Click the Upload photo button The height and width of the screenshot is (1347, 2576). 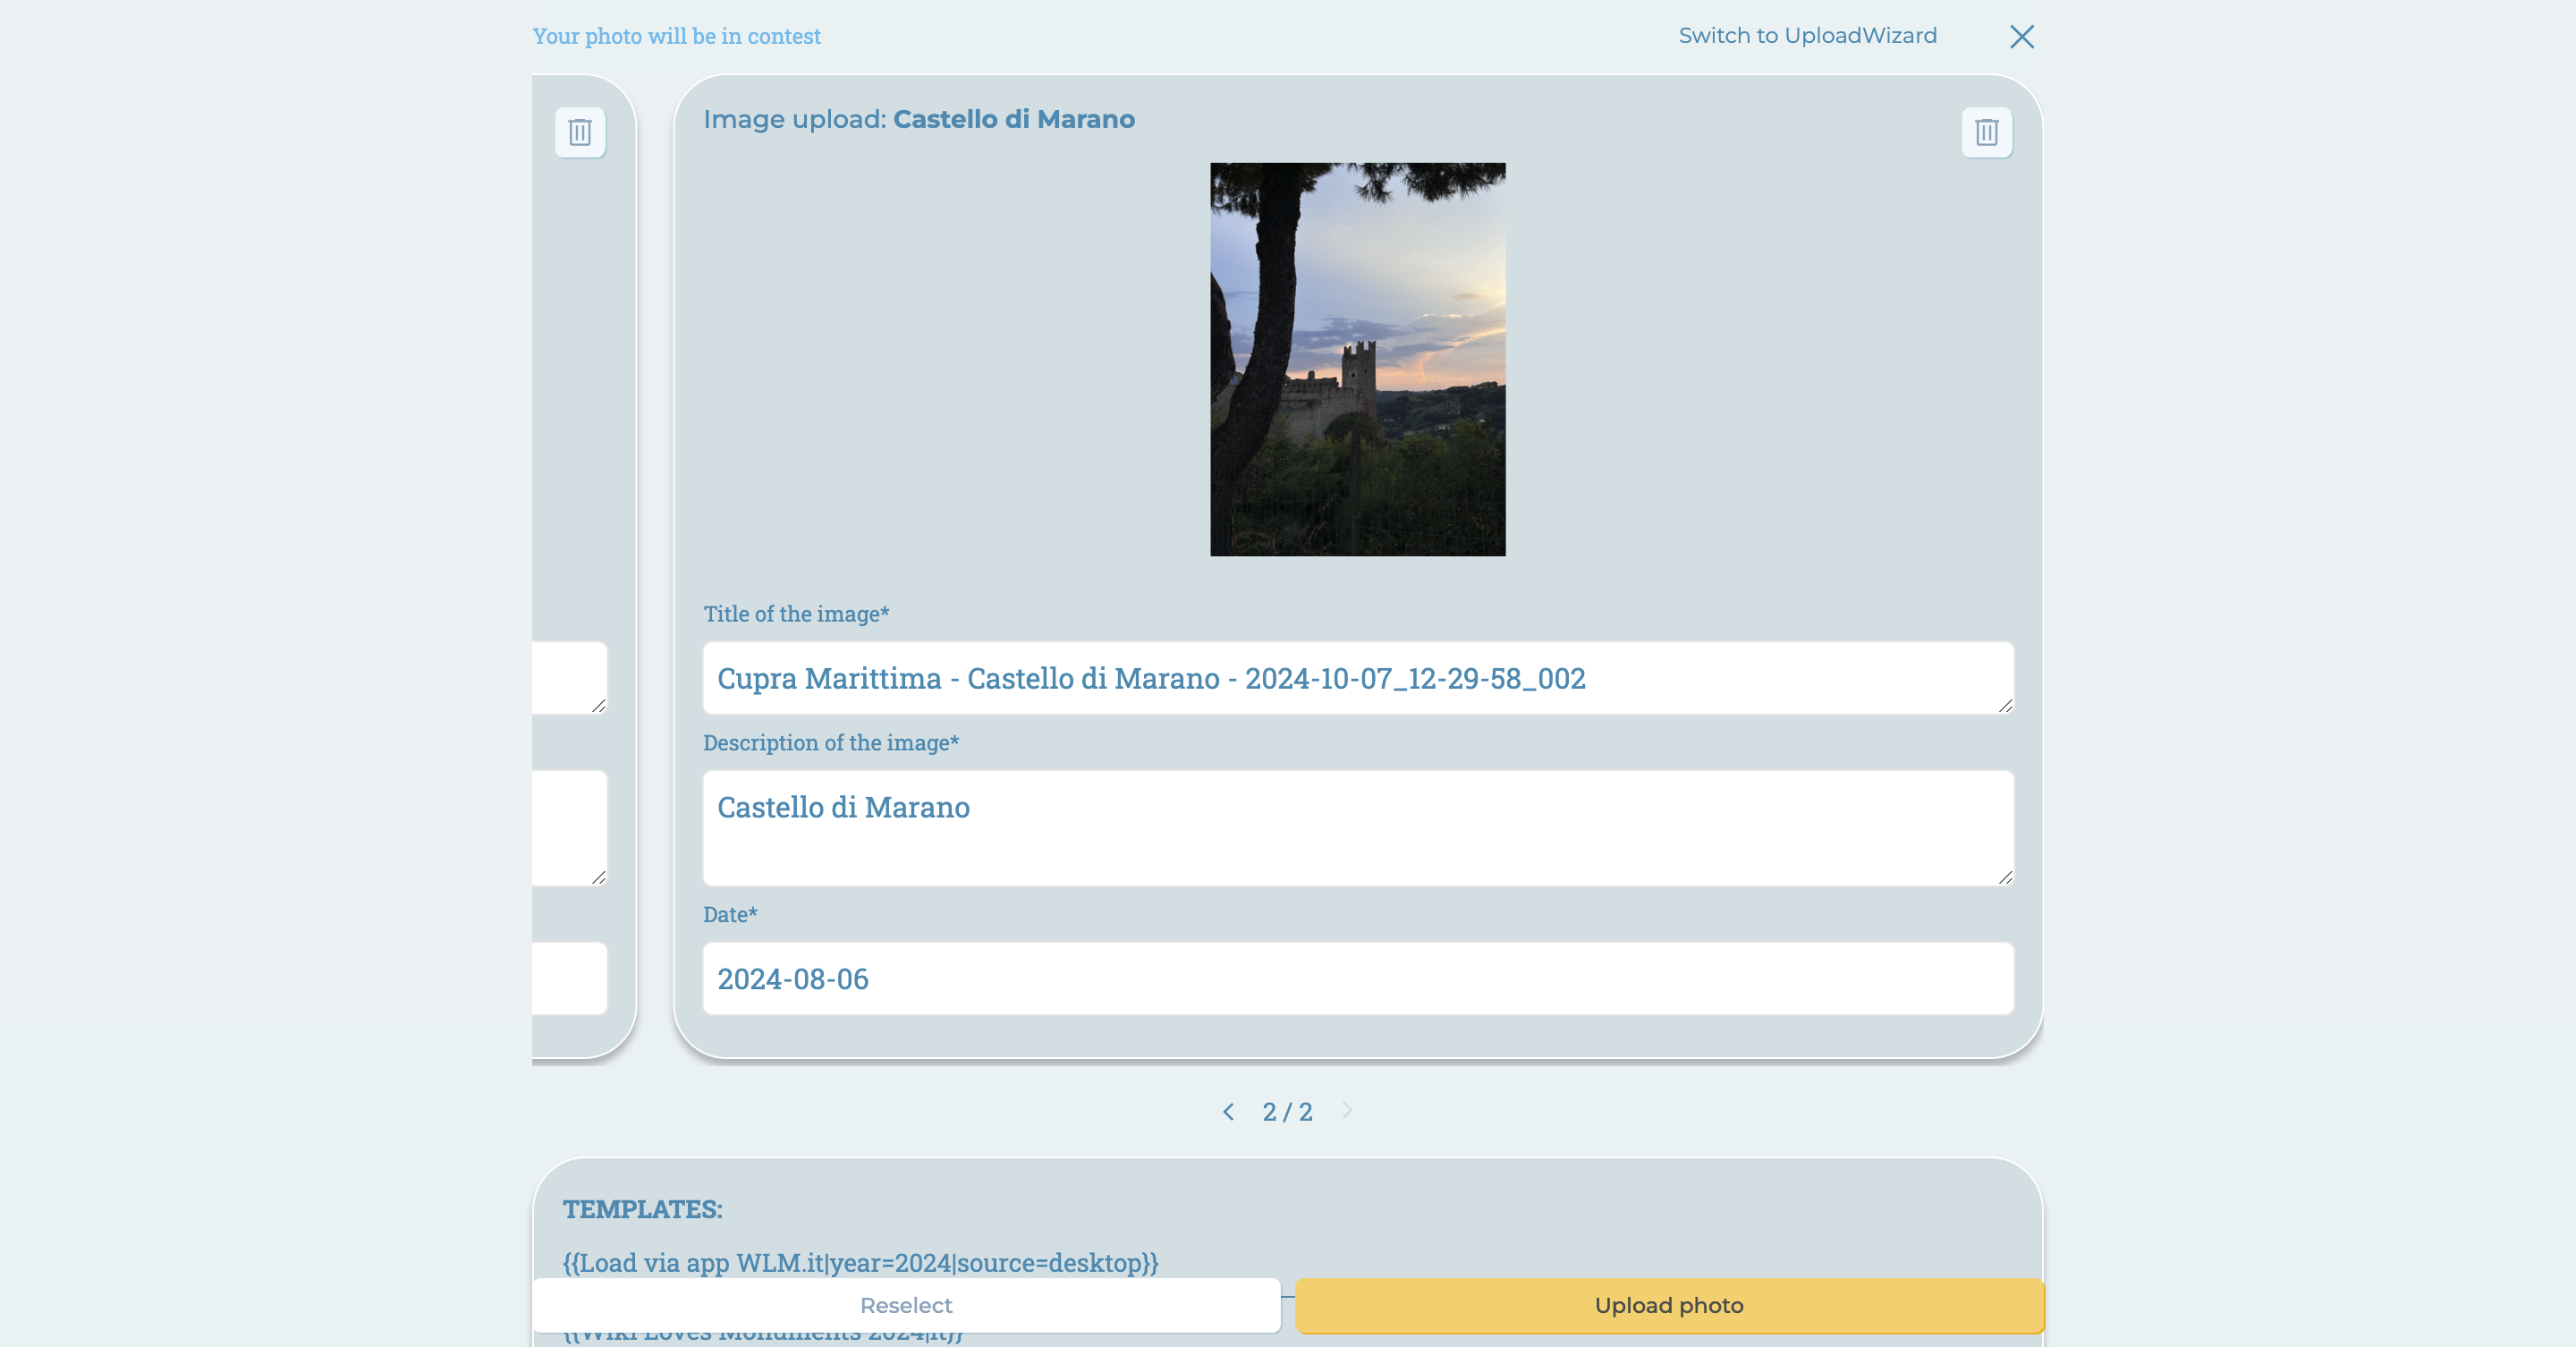pyautogui.click(x=1667, y=1305)
